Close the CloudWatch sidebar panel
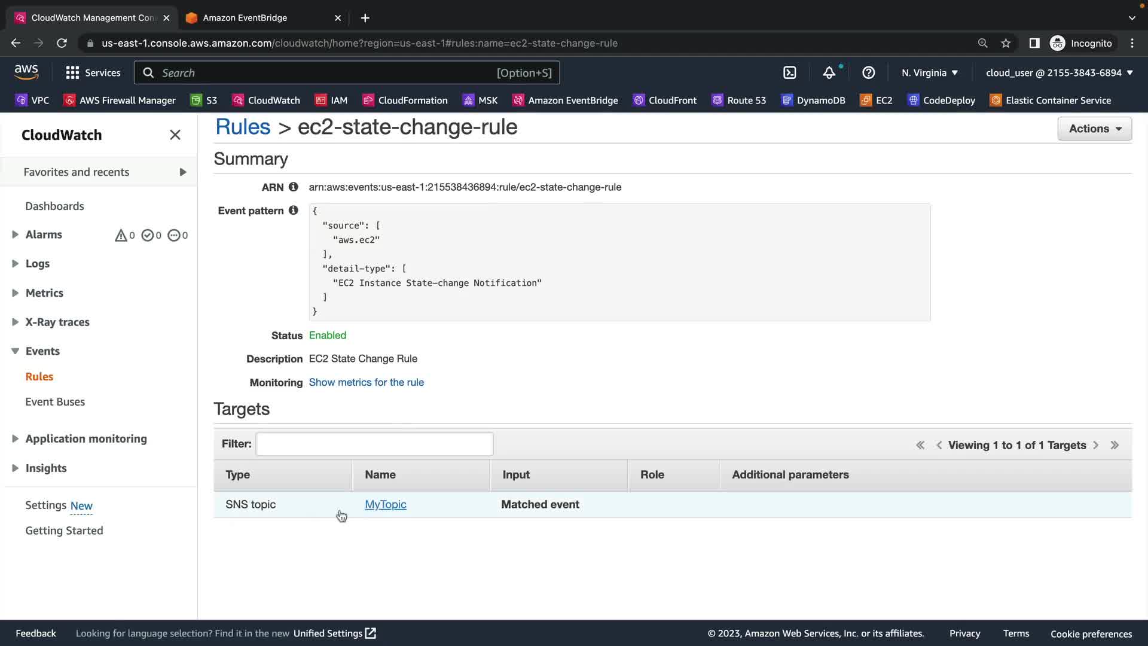 175,135
